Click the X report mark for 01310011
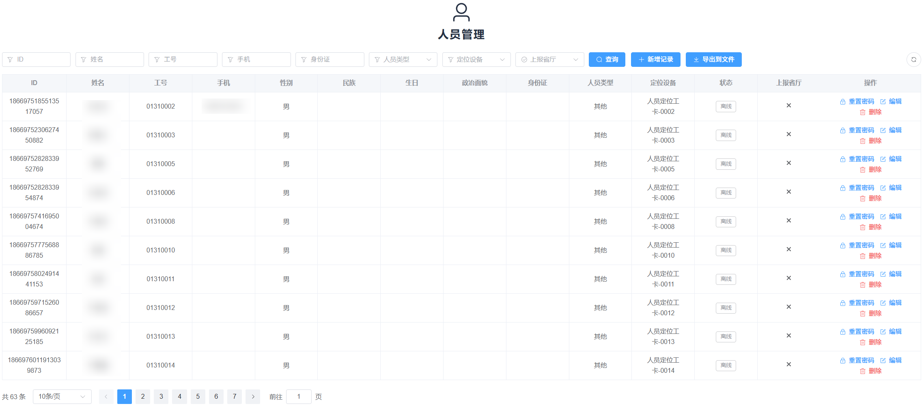Screen dimensions: 924x406 [x=788, y=278]
